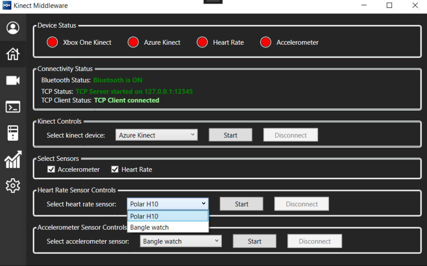Select the Home icon in the sidebar
427x266 pixels.
13,54
